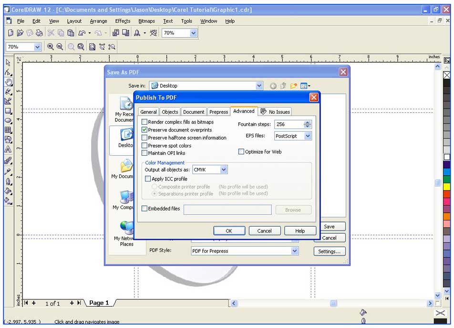Image resolution: width=454 pixels, height=328 pixels.
Task: Click the Zoom In magnifier icon
Action: (x=50, y=47)
